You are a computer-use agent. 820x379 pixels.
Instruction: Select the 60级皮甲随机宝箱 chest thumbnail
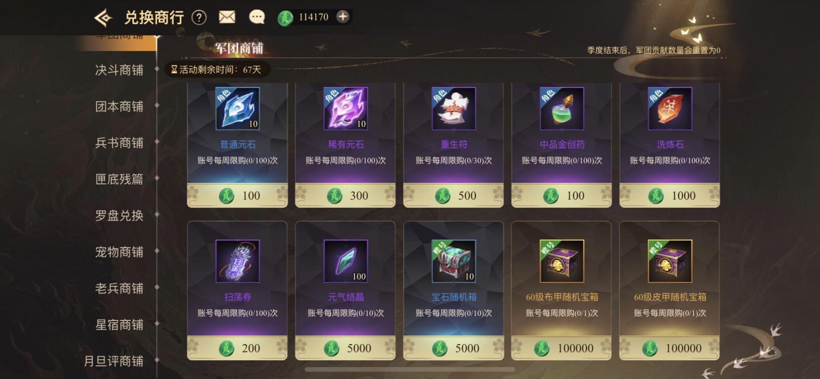(x=670, y=261)
